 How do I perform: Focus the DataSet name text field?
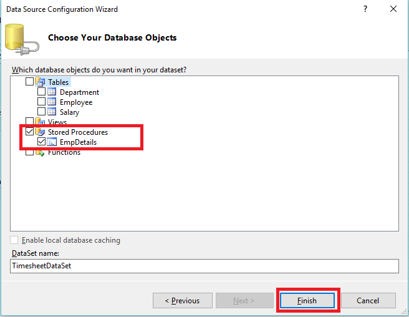[204, 266]
